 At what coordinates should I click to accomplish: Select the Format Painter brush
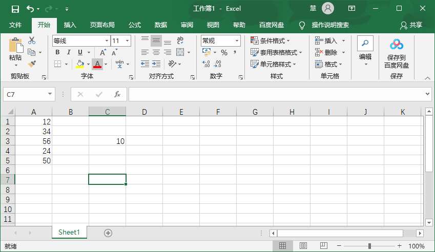[32, 64]
